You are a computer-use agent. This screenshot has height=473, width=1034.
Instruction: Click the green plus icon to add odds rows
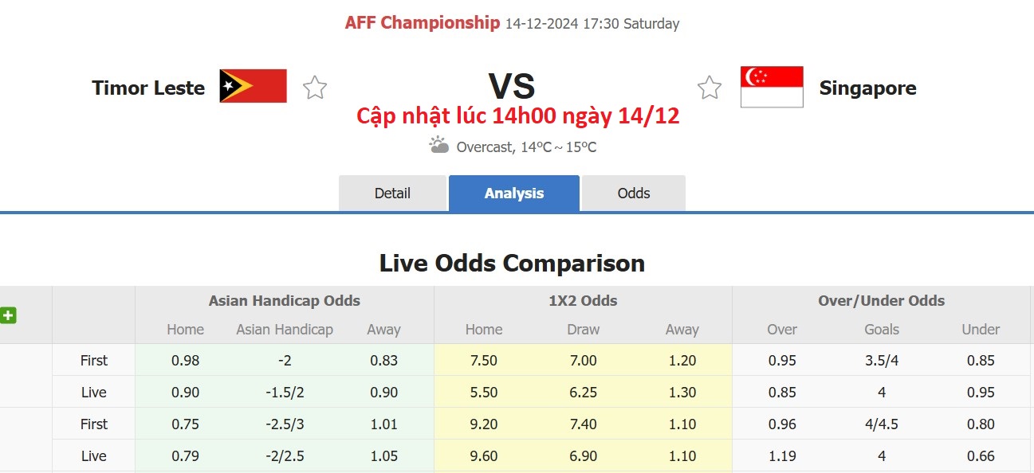pos(8,316)
